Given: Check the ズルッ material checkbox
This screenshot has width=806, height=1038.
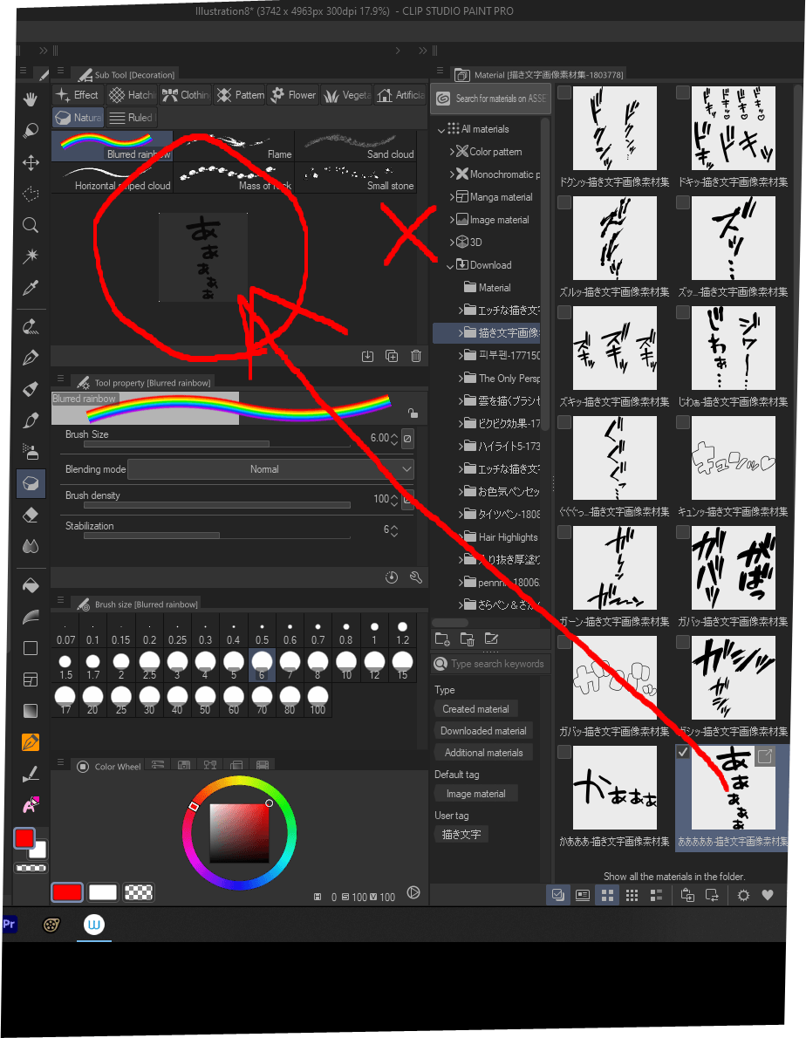Looking at the screenshot, I should 564,202.
